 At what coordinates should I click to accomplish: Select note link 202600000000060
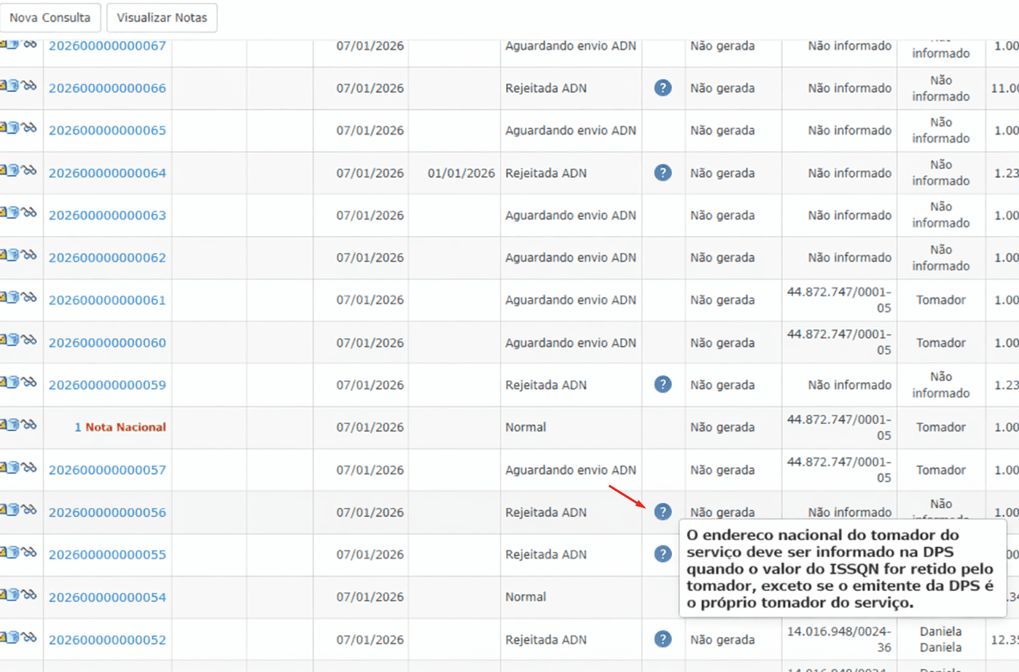[107, 343]
